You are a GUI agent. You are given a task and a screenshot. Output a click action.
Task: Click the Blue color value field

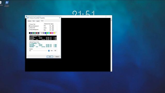click(51, 30)
